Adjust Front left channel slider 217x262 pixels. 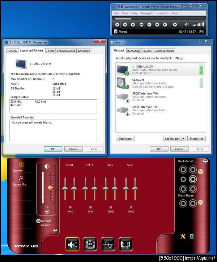[x=65, y=189]
